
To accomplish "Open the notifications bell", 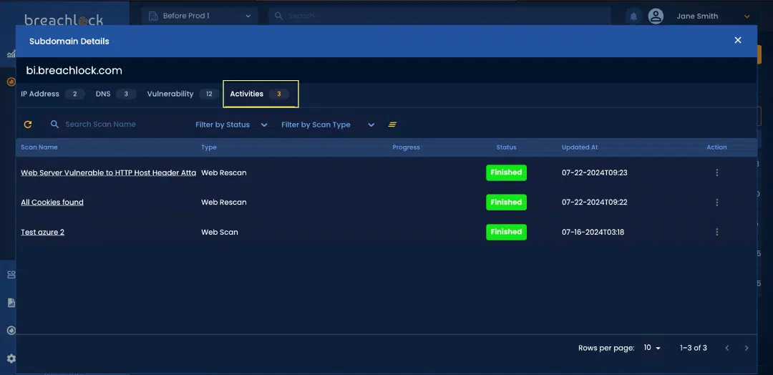I will pos(633,16).
